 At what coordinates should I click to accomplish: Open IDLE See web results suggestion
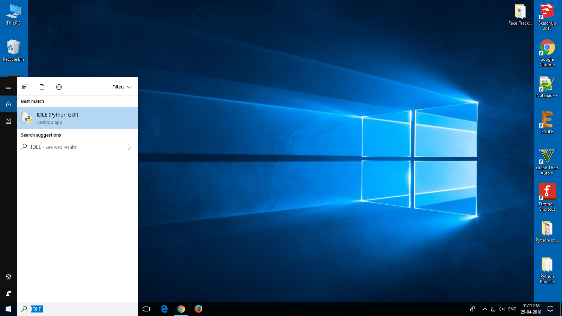pos(77,147)
